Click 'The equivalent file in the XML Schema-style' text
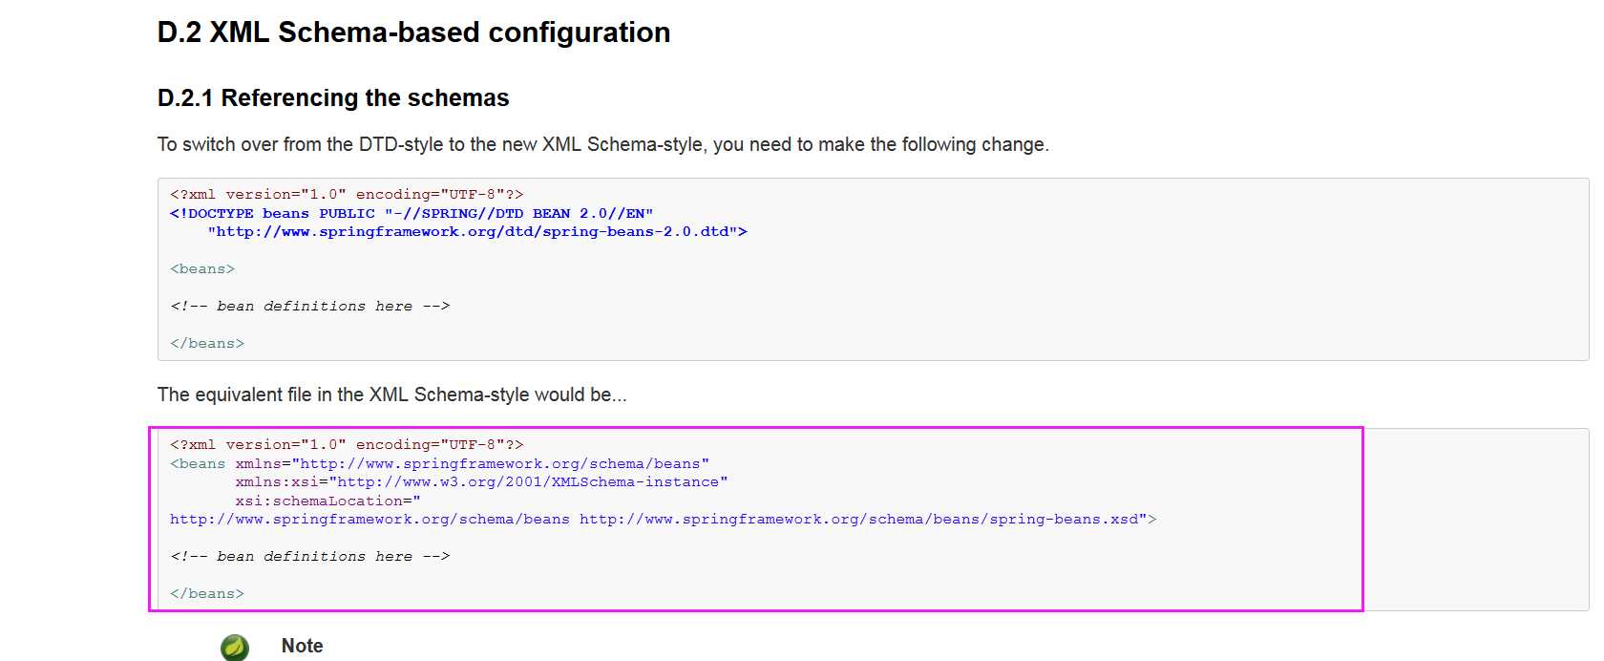 tap(391, 394)
